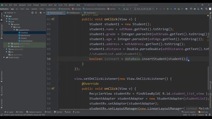The image size is (212, 119).
Task: Open AVD Manager phone icon
Action: click(x=198, y=9)
